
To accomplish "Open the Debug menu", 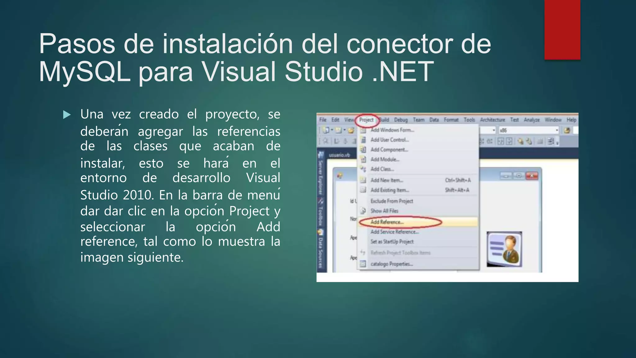I will coord(401,120).
